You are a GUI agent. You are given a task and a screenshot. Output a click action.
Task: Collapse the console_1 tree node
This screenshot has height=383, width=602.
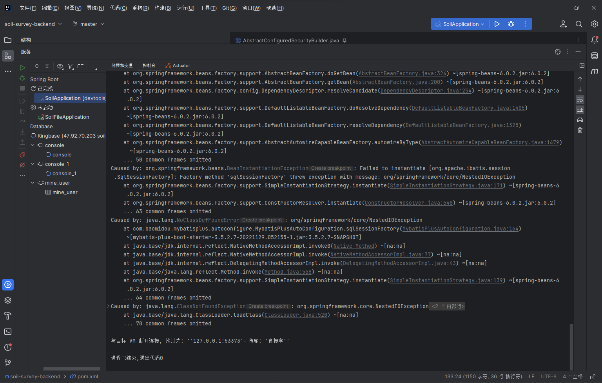click(33, 164)
